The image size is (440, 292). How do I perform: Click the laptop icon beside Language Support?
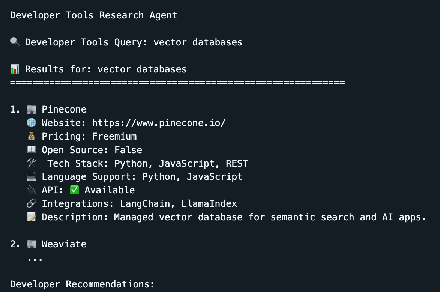32,177
